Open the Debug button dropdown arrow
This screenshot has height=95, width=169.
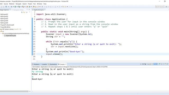point(13,7)
